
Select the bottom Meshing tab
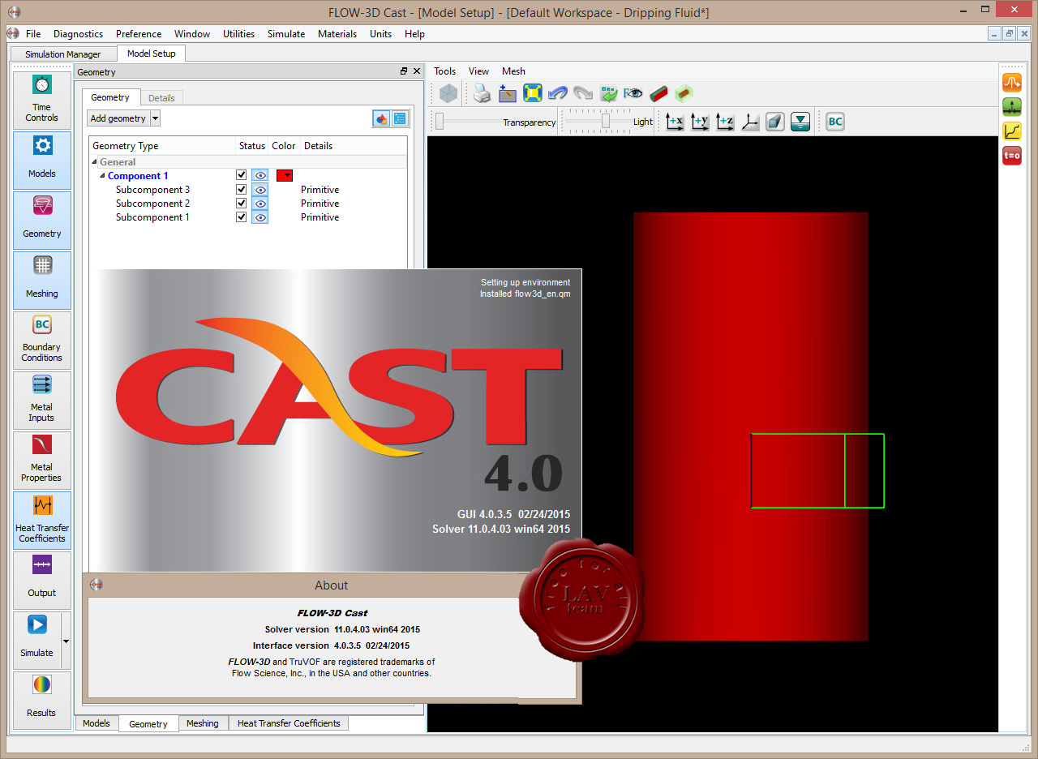pos(202,723)
